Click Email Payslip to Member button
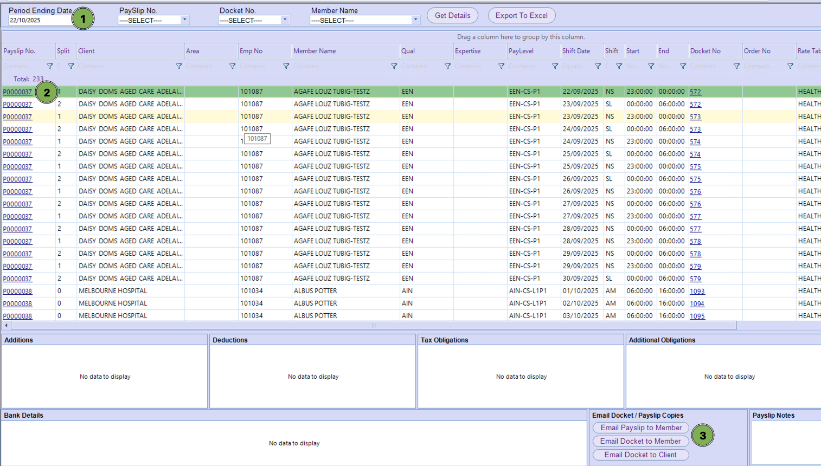The width and height of the screenshot is (821, 466). [x=640, y=428]
